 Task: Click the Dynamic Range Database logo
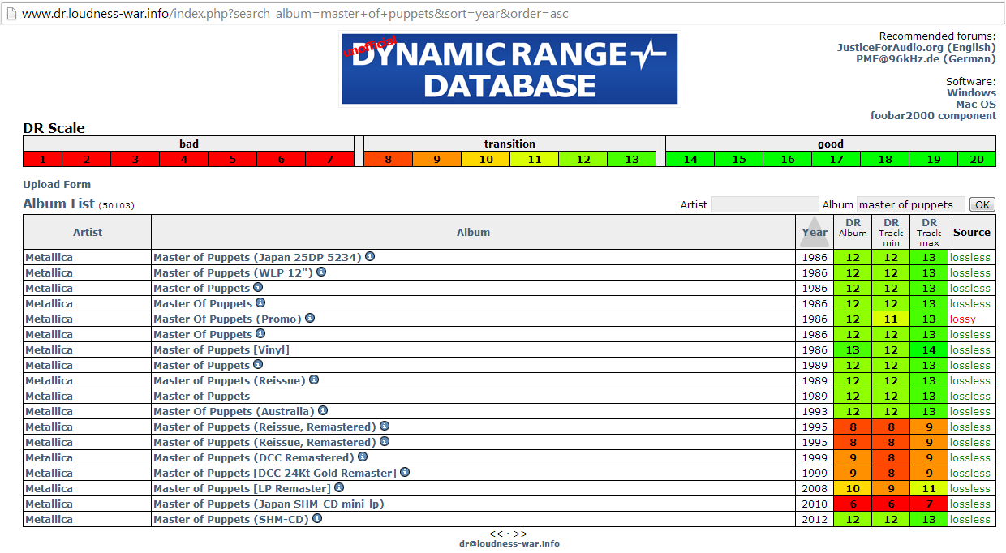tap(509, 69)
